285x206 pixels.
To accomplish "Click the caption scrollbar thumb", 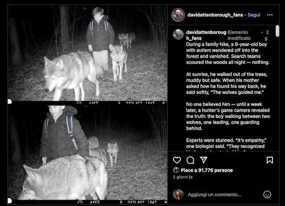I will pos(277,31).
